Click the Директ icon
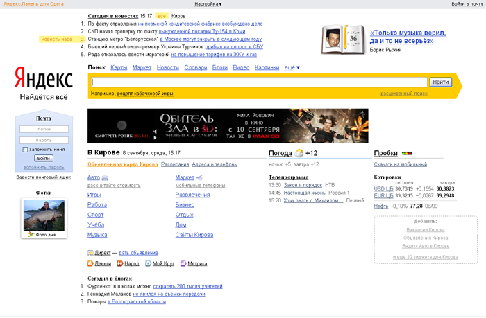This screenshot has width=486, height=318. (x=90, y=253)
